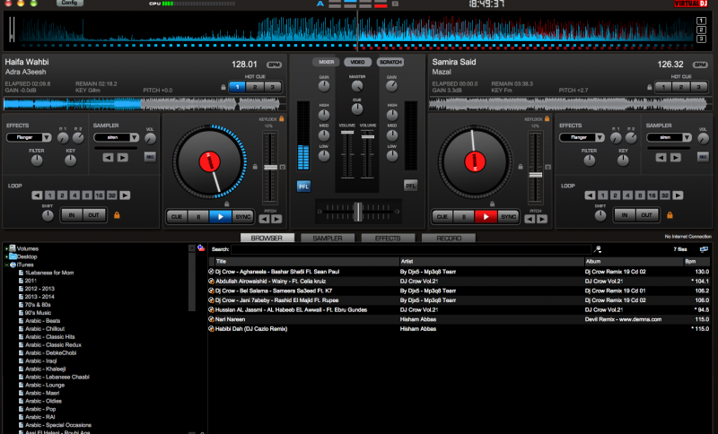Expand the Volumes tree node
718x434 pixels.
point(6,248)
